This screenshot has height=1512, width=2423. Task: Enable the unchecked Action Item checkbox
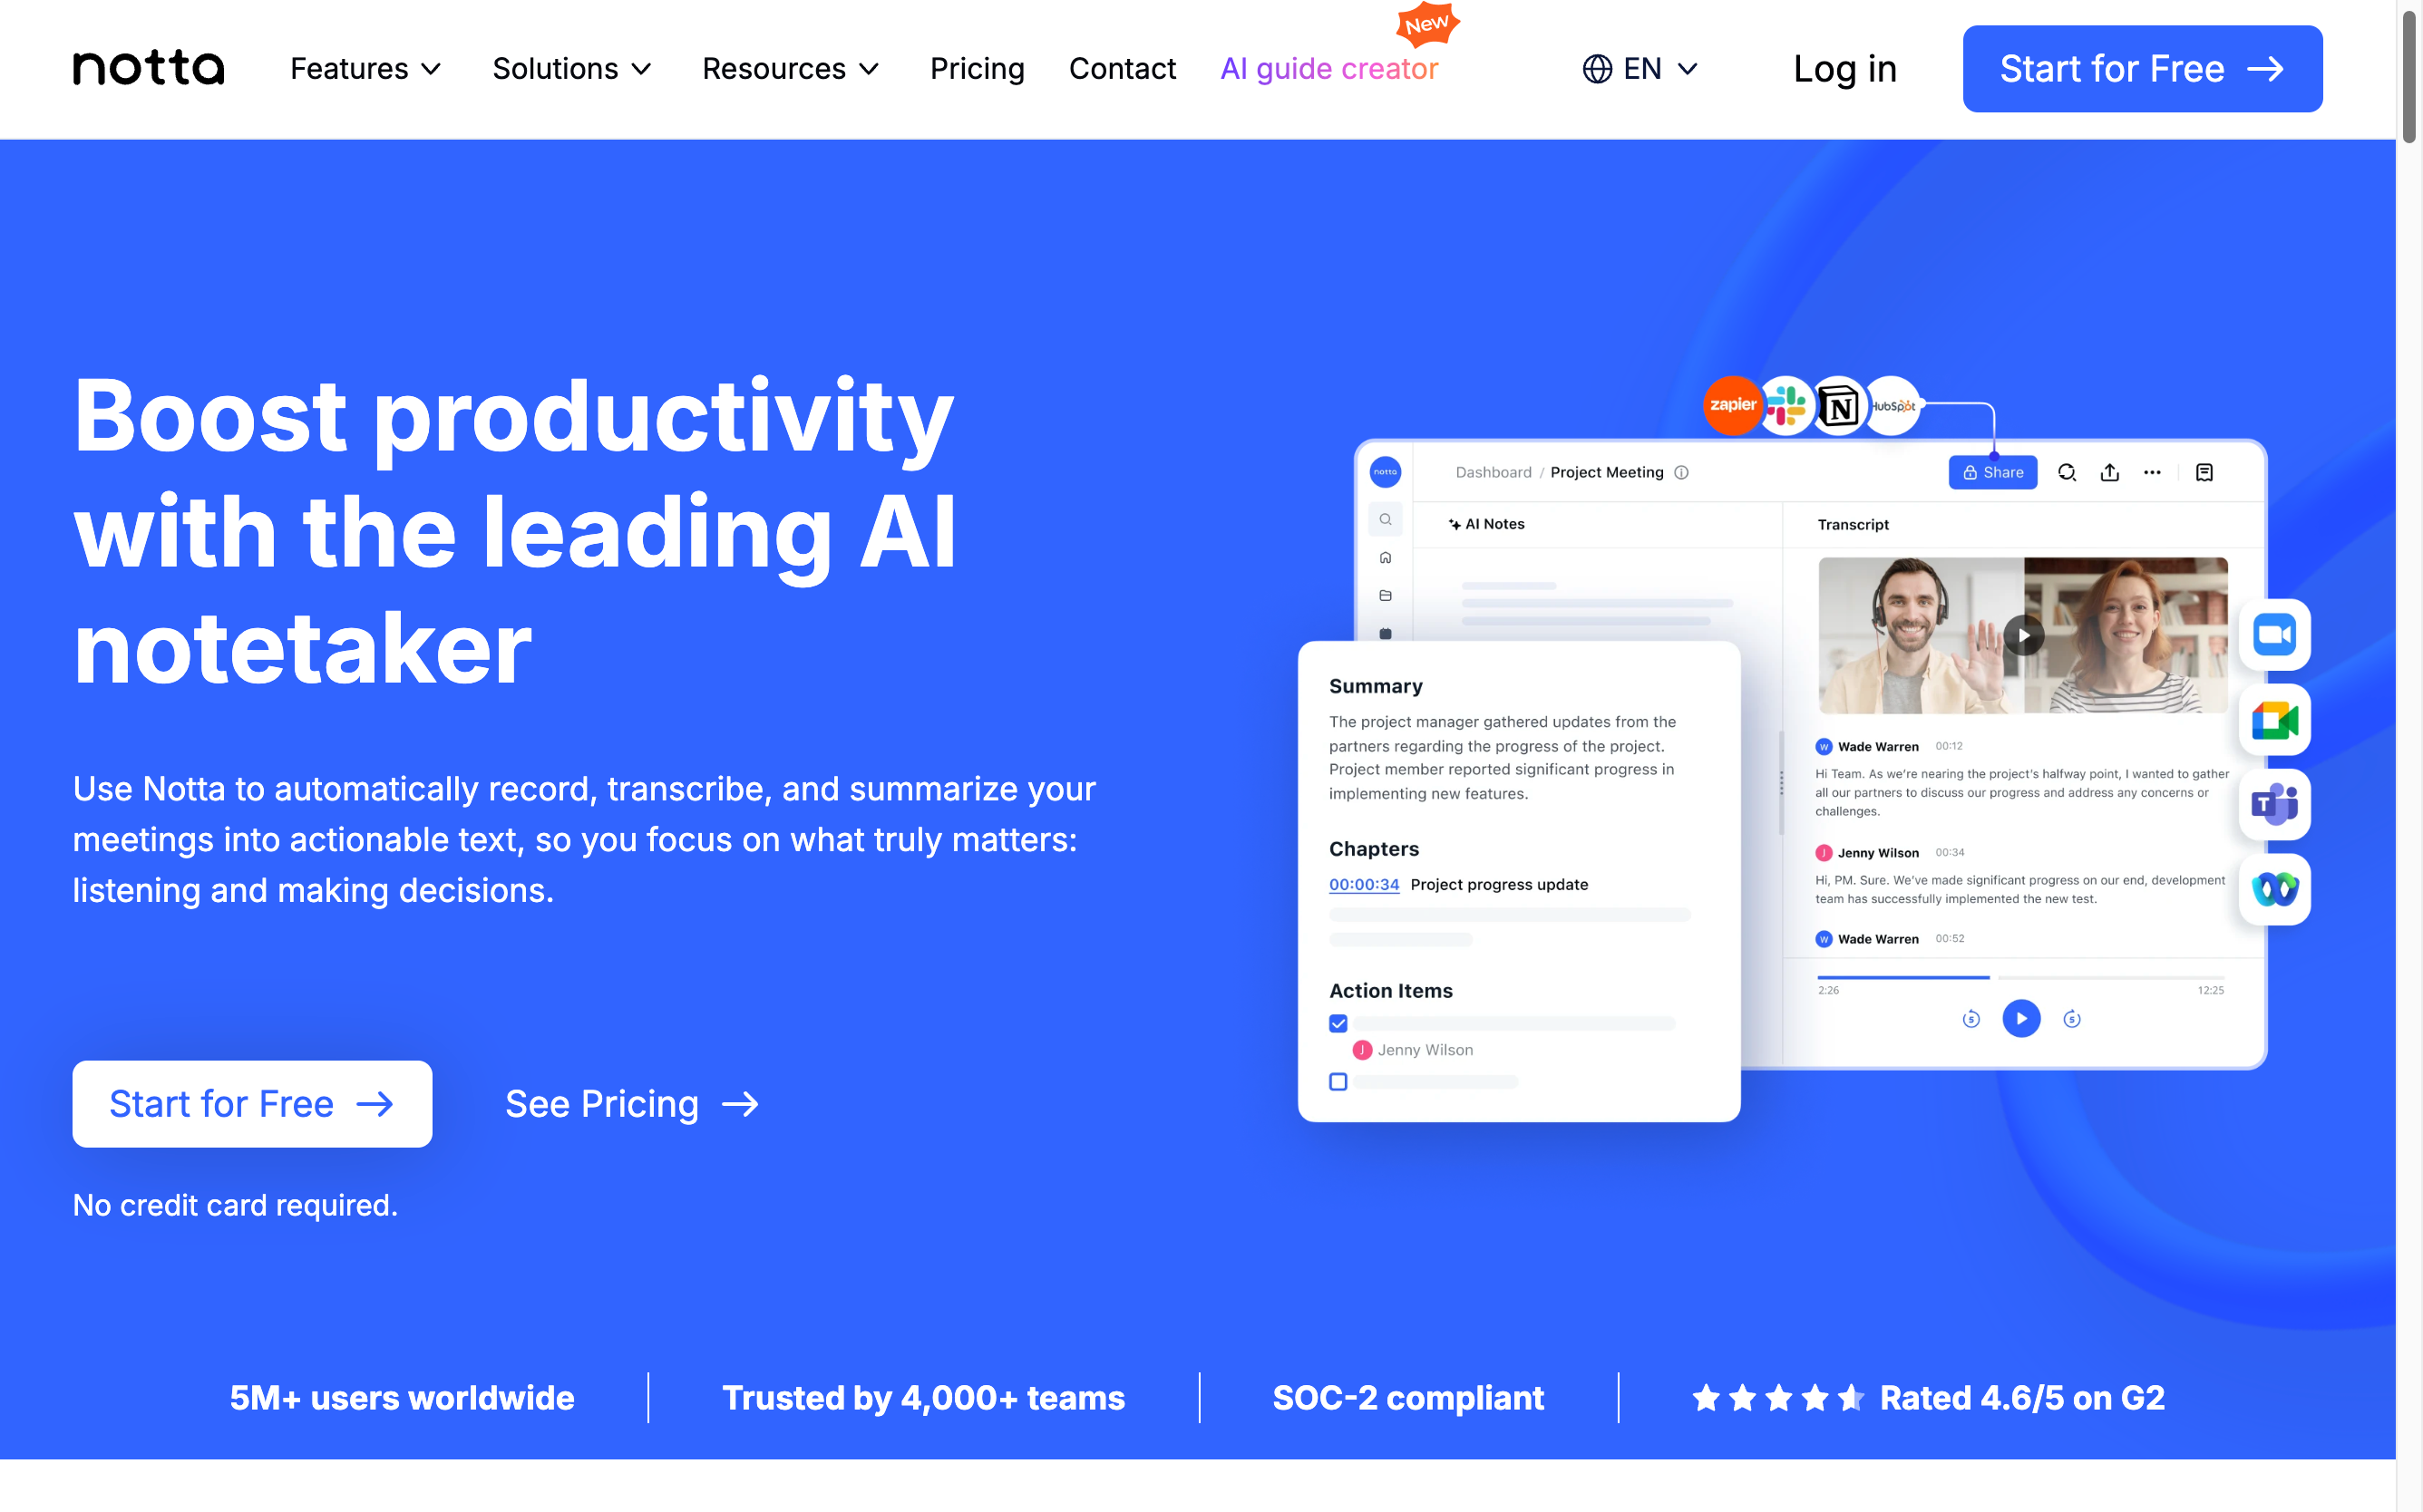coord(1338,1080)
